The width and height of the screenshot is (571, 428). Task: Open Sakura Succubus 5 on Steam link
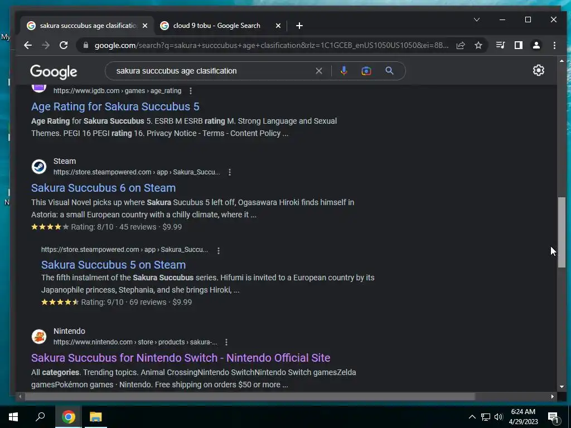click(x=113, y=265)
